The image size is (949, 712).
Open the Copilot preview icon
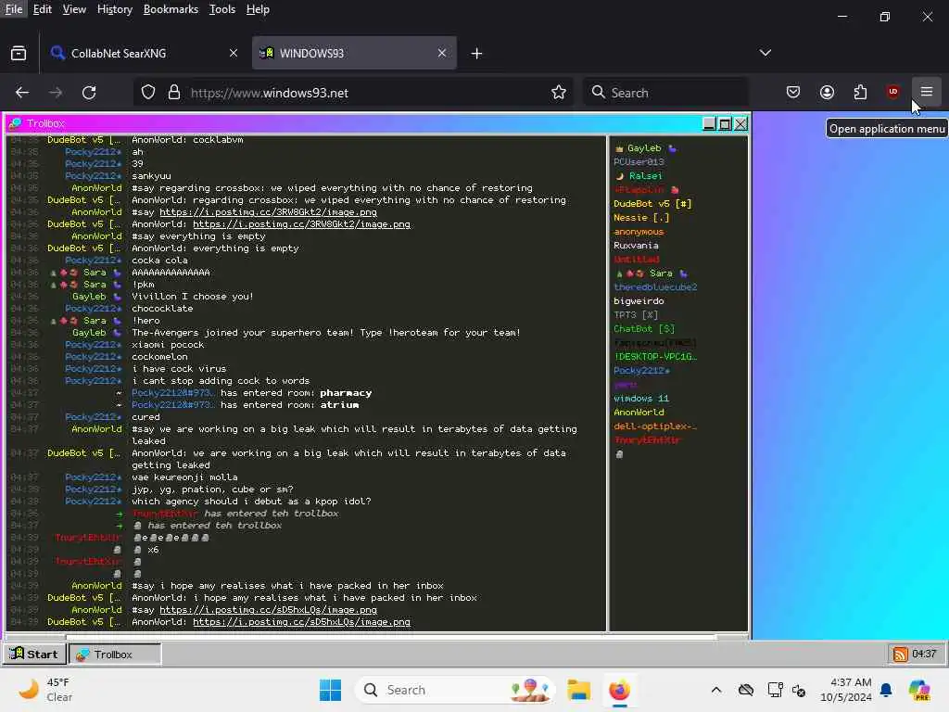(918, 690)
